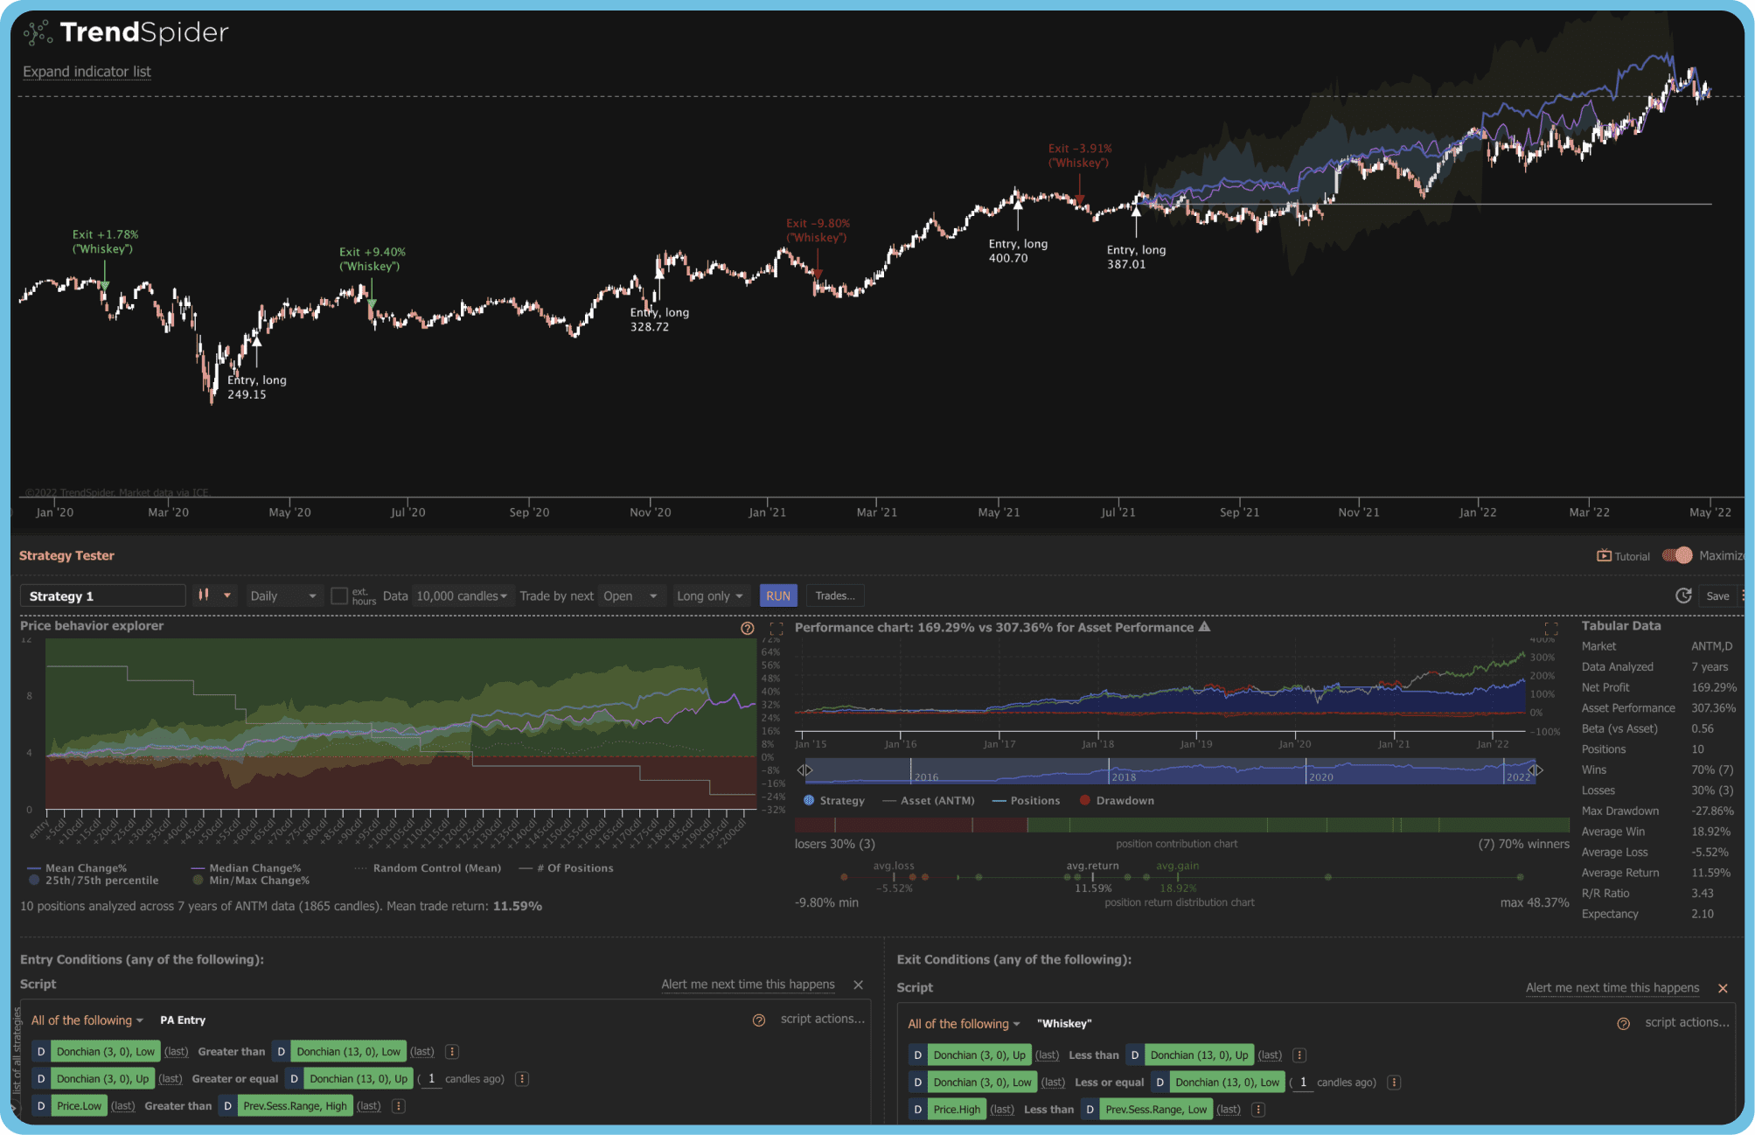The height and width of the screenshot is (1135, 1755).
Task: Toggle the Maximize switch
Action: coord(1677,555)
